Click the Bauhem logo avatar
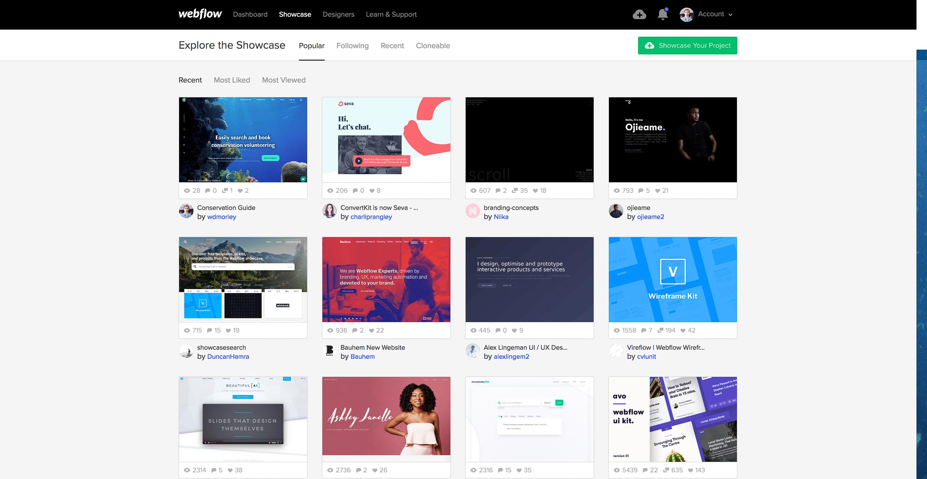The height and width of the screenshot is (479, 927). click(330, 351)
